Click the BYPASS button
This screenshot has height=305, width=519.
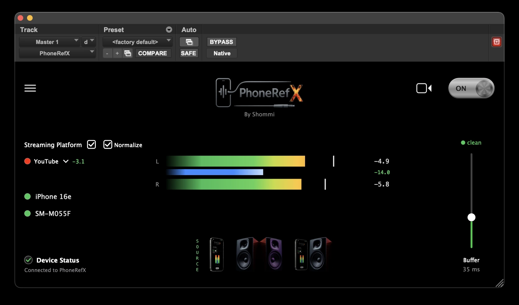(x=221, y=42)
